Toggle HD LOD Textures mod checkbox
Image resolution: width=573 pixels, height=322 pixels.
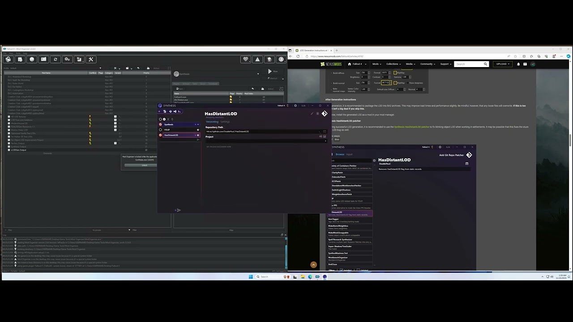click(x=9, y=117)
